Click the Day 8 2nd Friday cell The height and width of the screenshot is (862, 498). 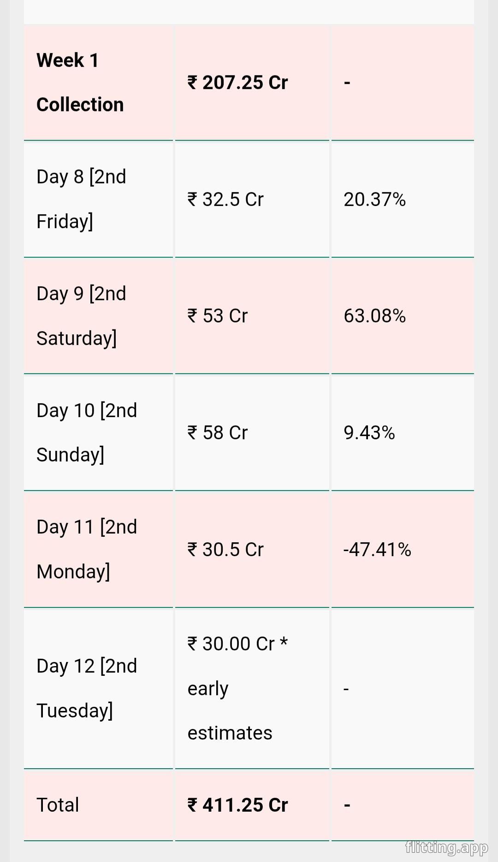tap(81, 199)
